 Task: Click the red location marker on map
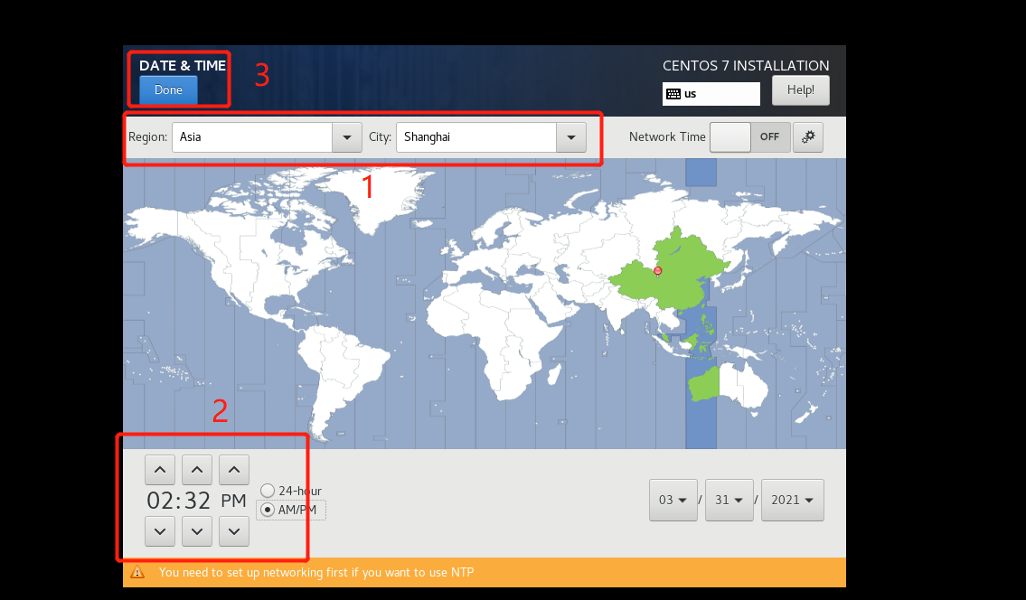pos(657,270)
